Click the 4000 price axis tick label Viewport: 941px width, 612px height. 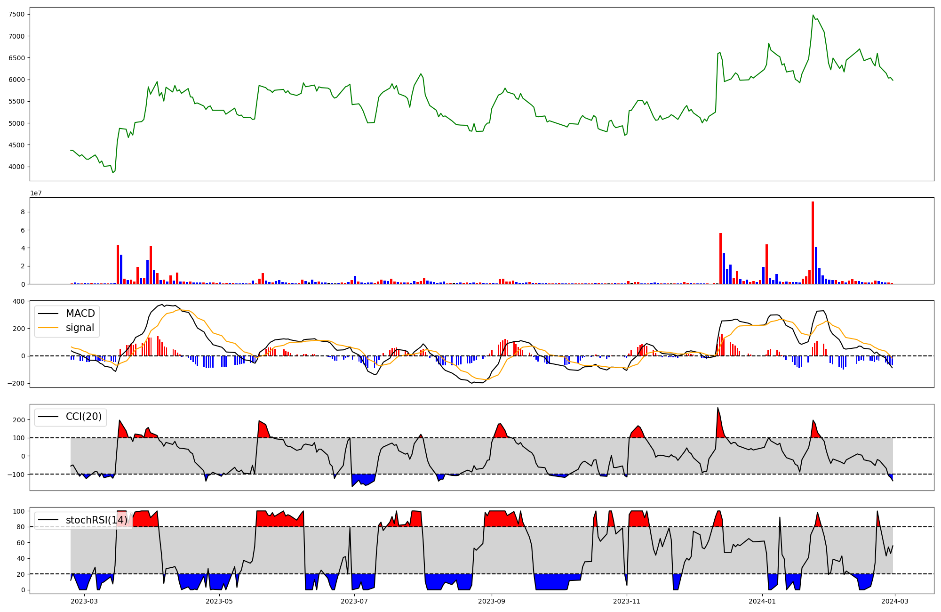click(16, 167)
